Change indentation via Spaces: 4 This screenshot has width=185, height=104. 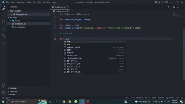[139, 98]
